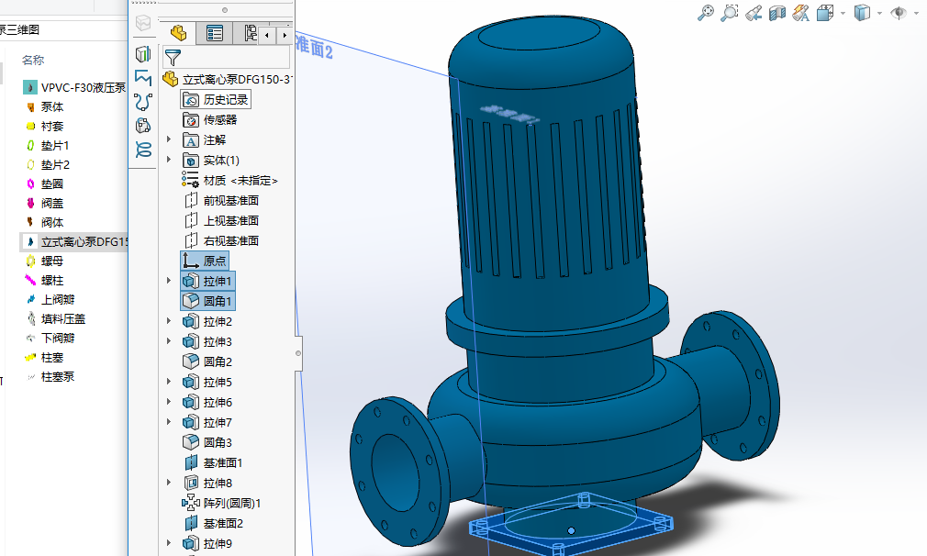
Task: Select the 基准面2 plane feature
Action: coord(213,524)
